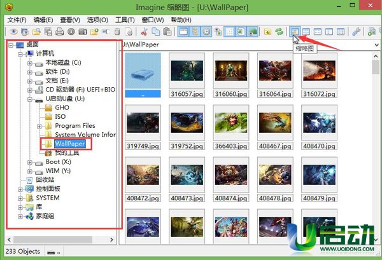
Task: Select the ISO folder in the tree
Action: (x=60, y=116)
